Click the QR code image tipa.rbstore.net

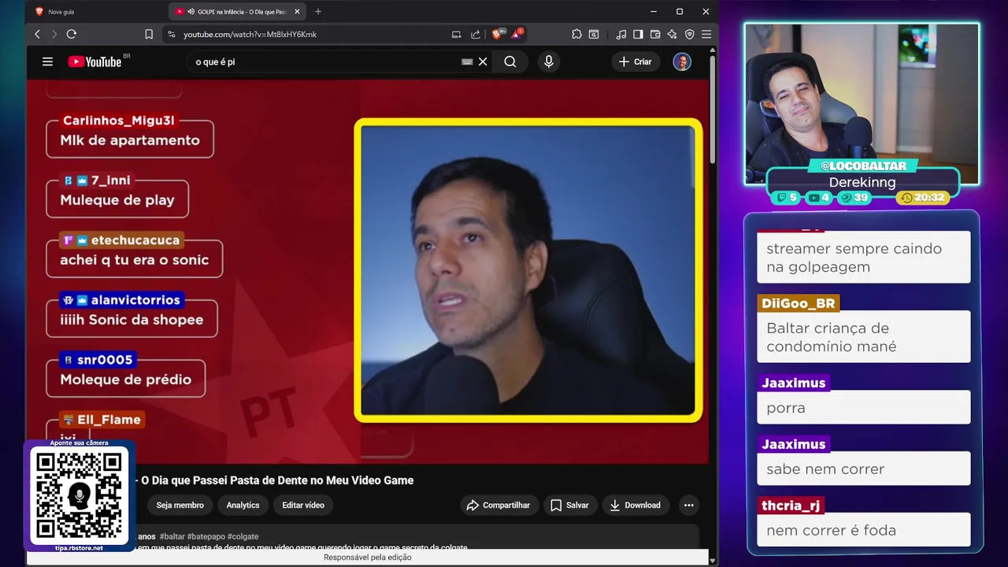tap(79, 495)
